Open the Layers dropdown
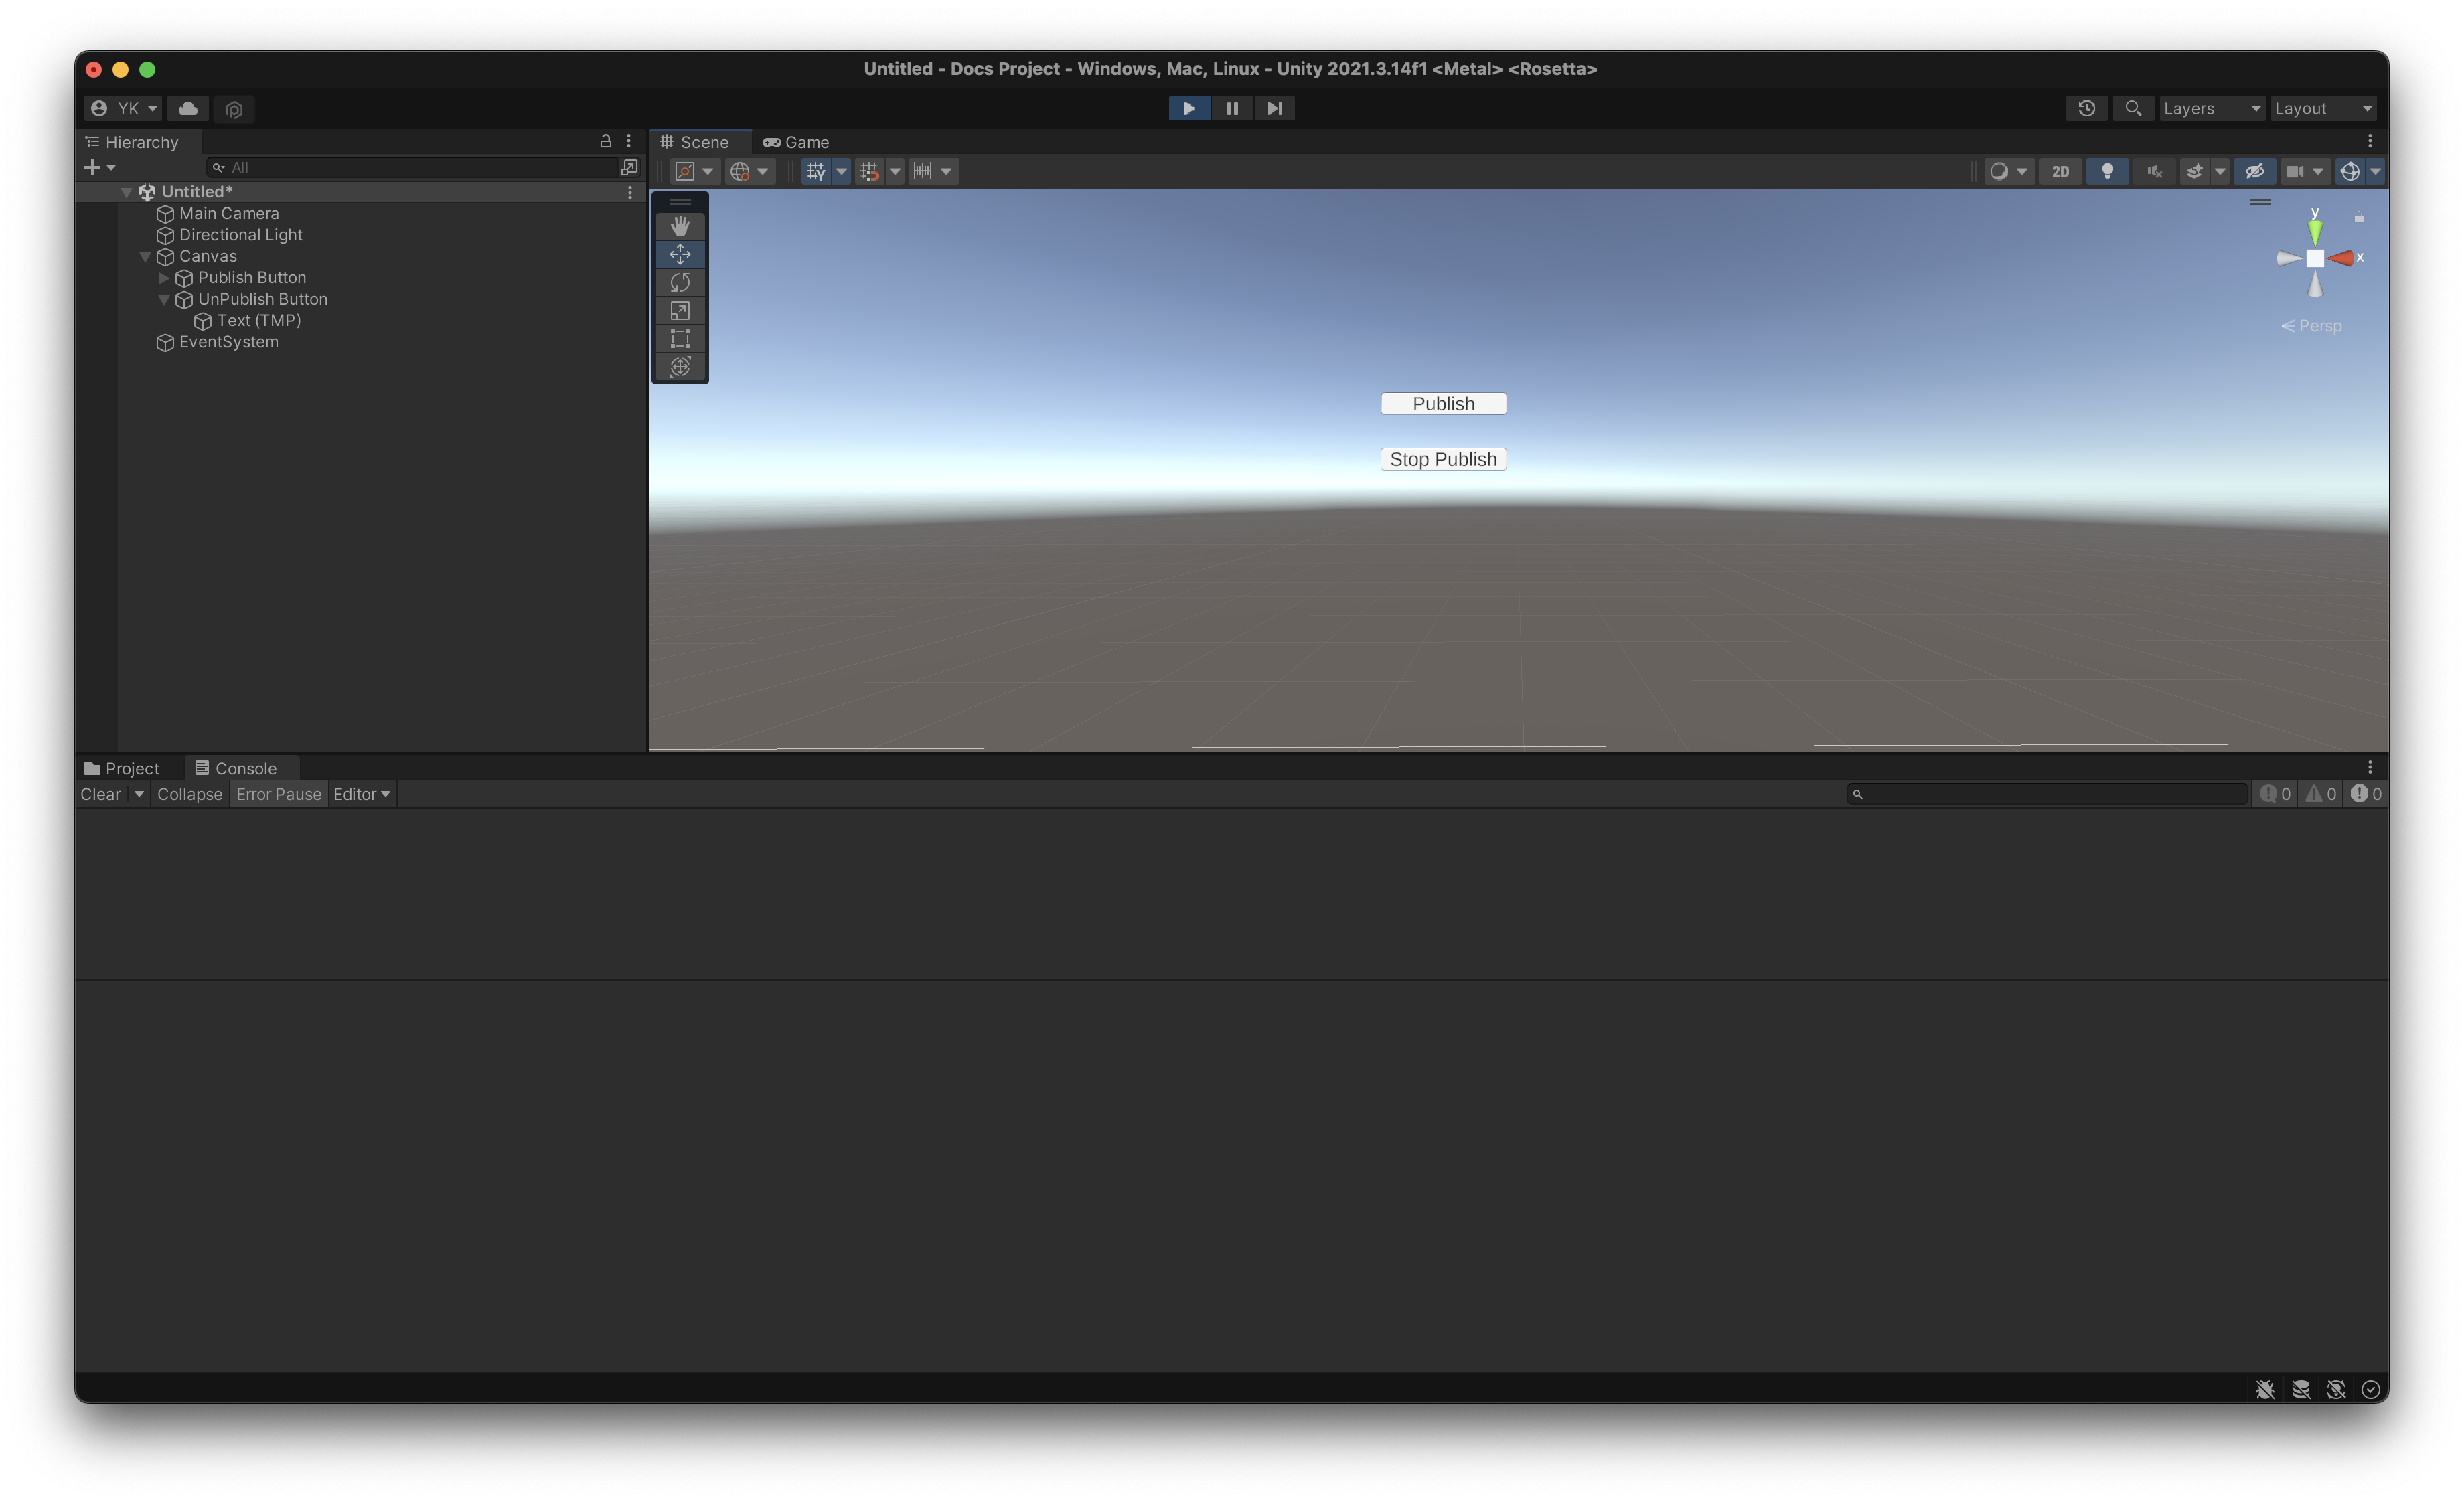The height and width of the screenshot is (1502, 2464). pyautogui.click(x=2210, y=108)
